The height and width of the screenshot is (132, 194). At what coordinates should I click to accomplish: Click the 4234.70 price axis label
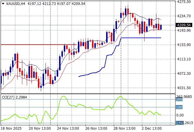184,16
